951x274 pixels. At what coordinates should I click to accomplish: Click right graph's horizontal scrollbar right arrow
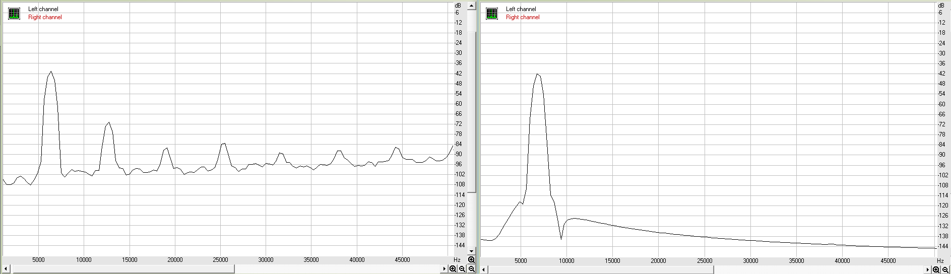coord(928,269)
